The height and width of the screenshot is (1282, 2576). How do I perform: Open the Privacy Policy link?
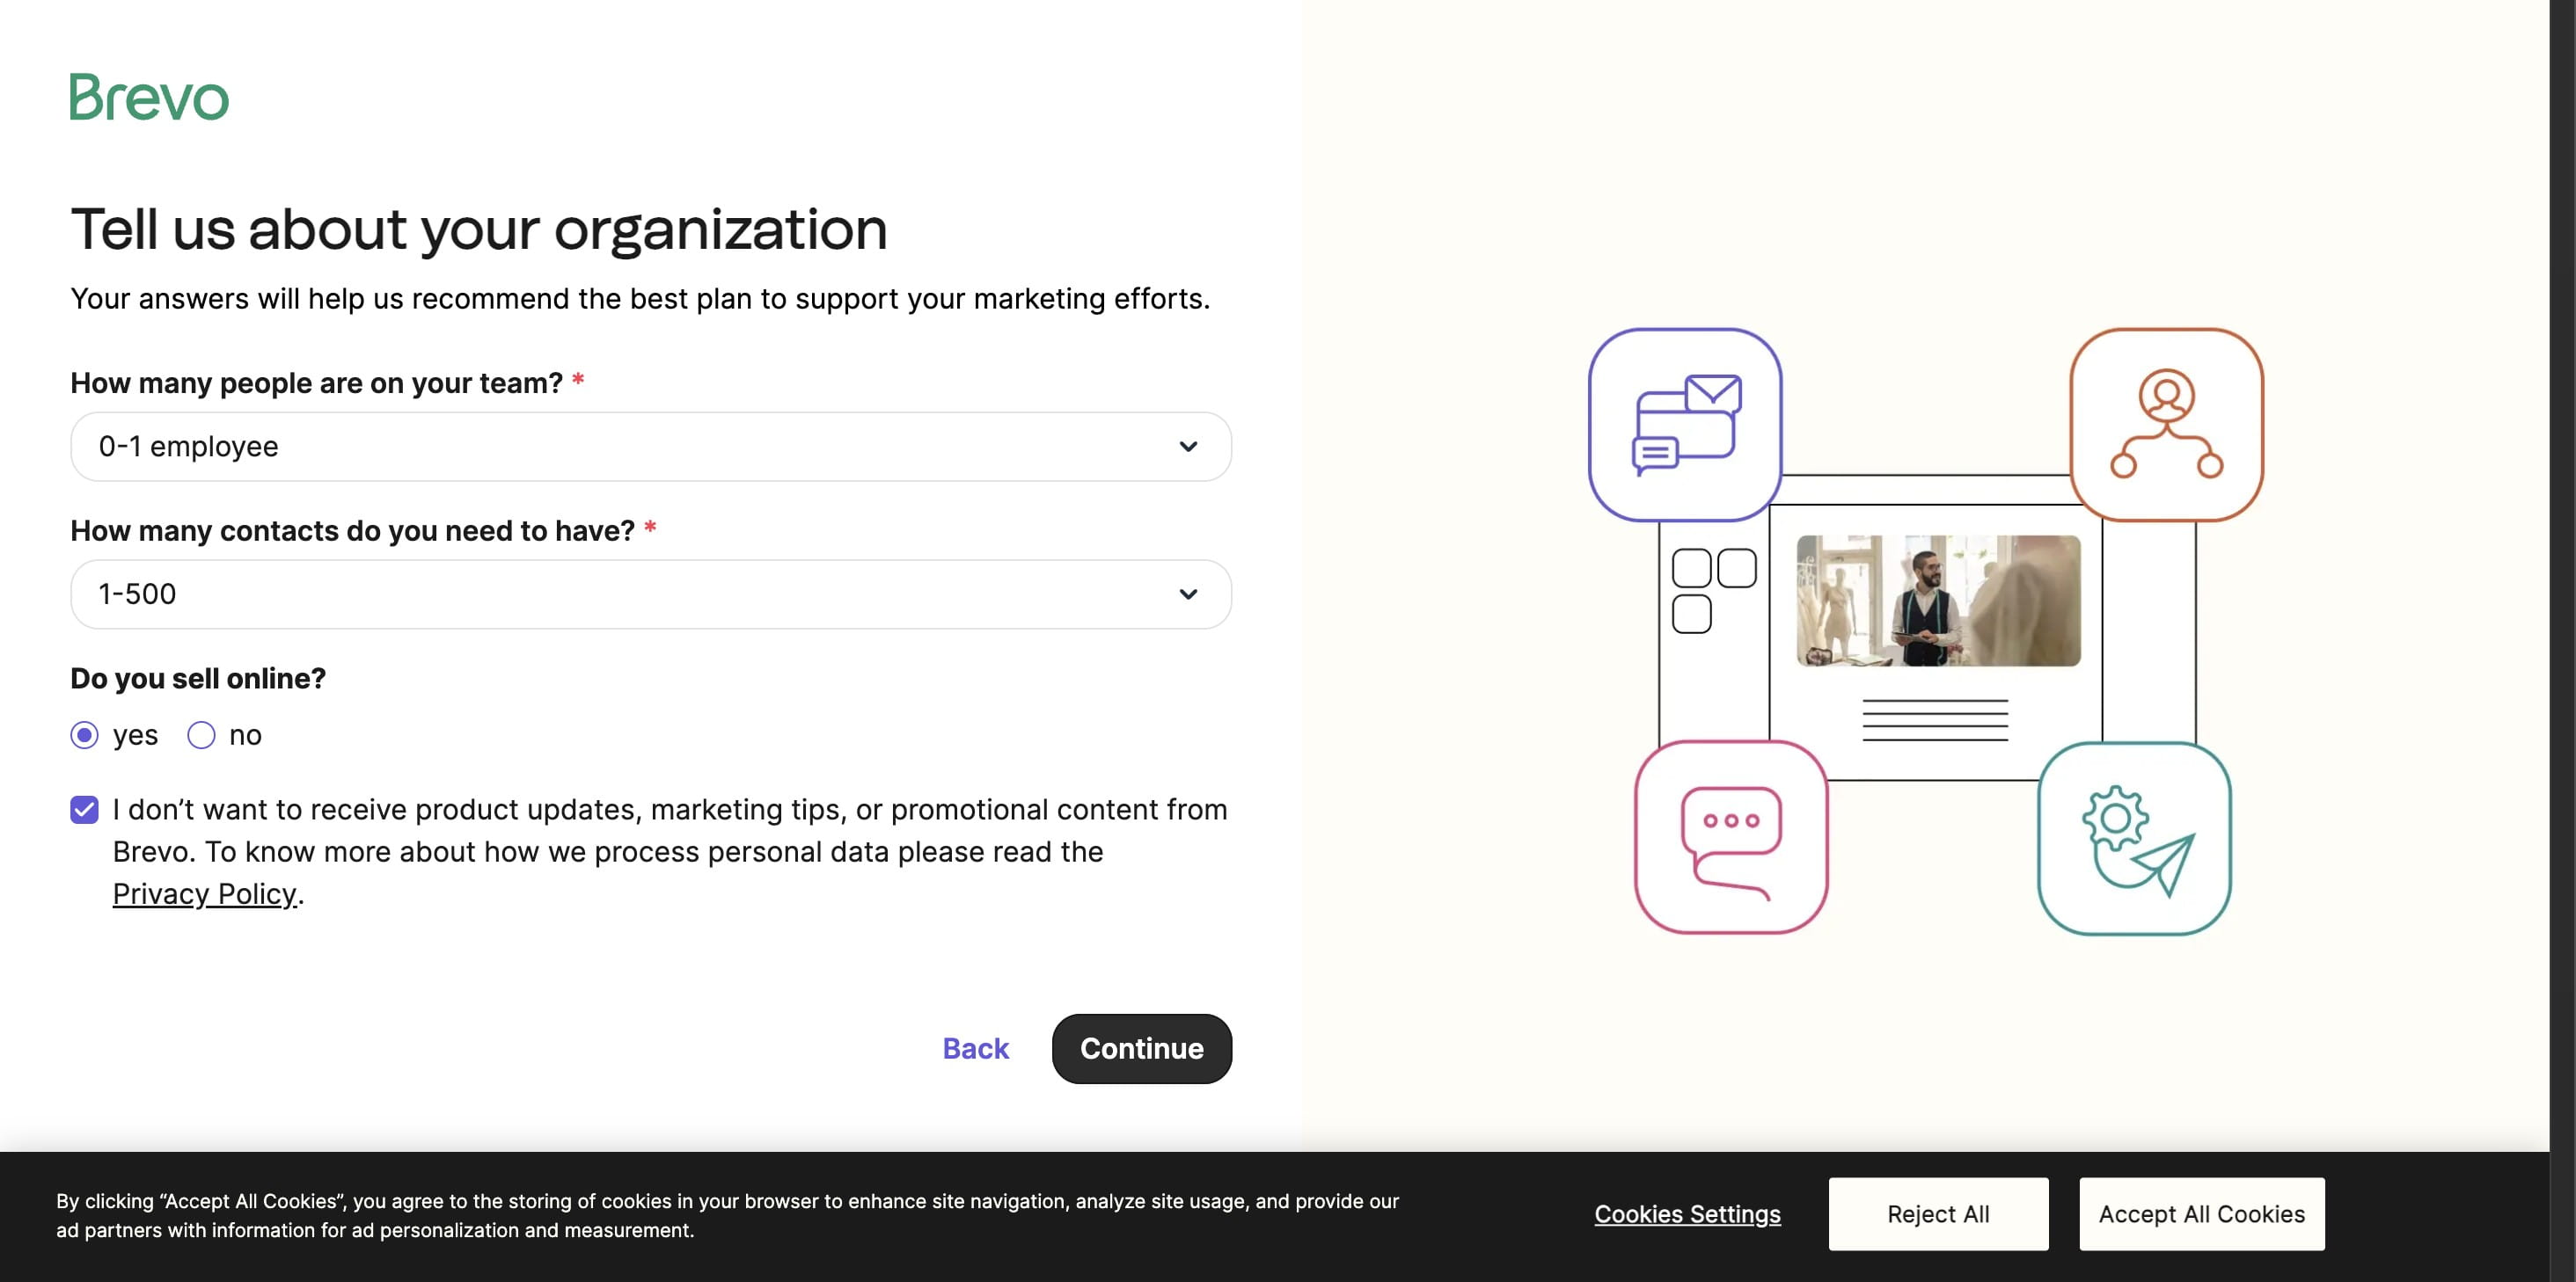pyautogui.click(x=204, y=893)
